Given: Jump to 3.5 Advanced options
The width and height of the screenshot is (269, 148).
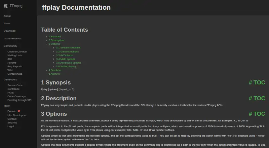Looking at the screenshot, I should (69, 63).
